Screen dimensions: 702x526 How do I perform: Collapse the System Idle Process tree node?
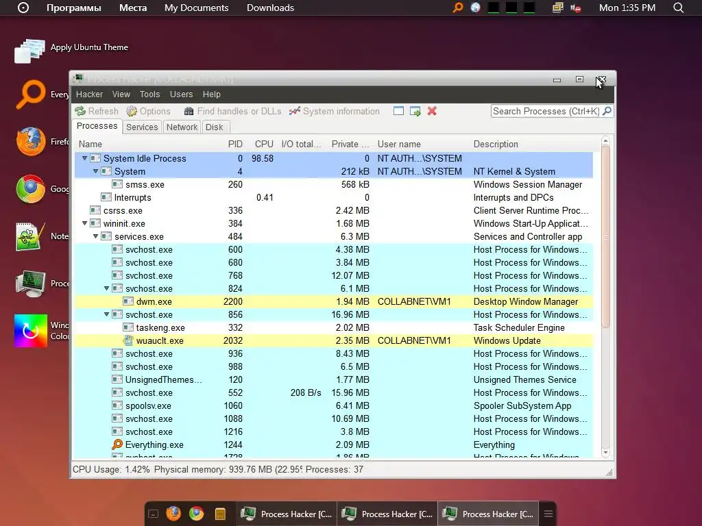tap(84, 158)
